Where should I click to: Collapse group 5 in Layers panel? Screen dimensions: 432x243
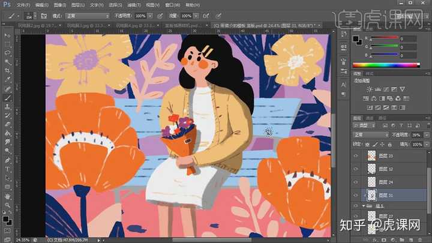364,206
